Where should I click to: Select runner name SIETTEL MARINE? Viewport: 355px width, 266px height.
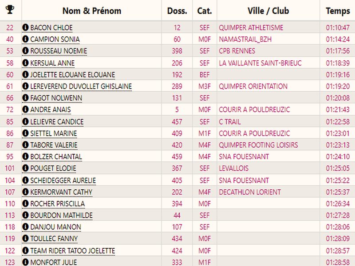(x=53, y=133)
